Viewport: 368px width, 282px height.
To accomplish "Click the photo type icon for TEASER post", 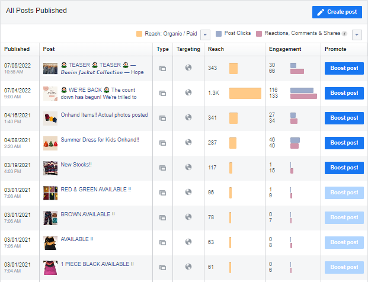I will coord(162,68).
